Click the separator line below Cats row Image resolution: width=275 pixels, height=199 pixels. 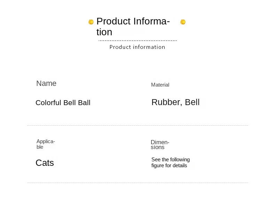pyautogui.click(x=137, y=183)
